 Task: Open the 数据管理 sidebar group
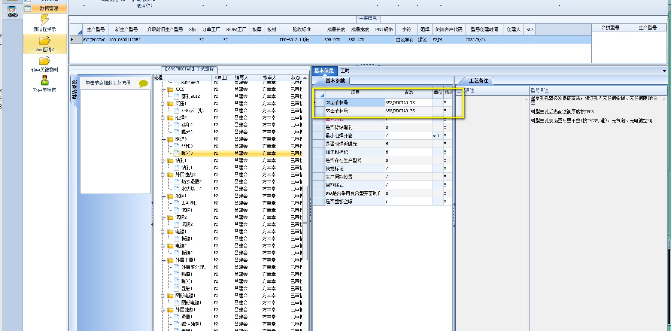pyautogui.click(x=45, y=8)
